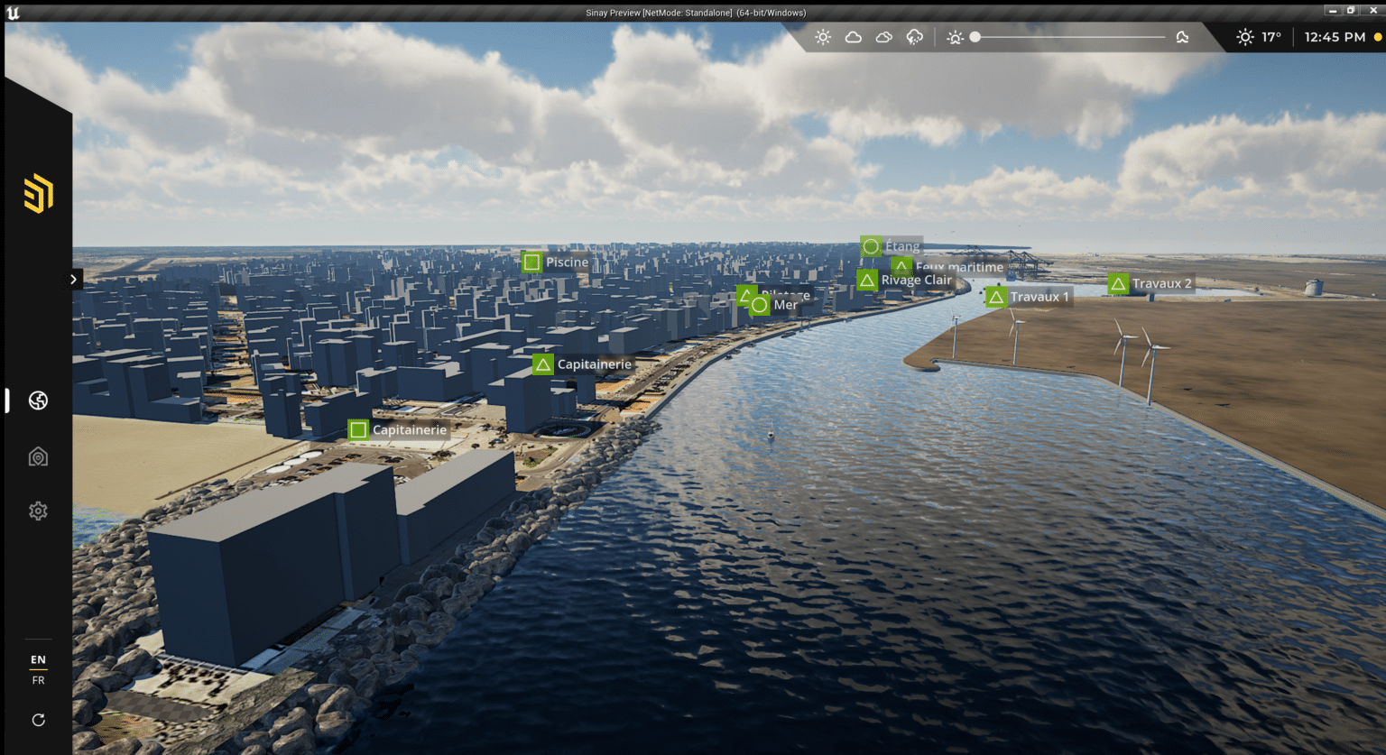Select the cloudy weather icon
The width and height of the screenshot is (1386, 755).
tap(853, 37)
